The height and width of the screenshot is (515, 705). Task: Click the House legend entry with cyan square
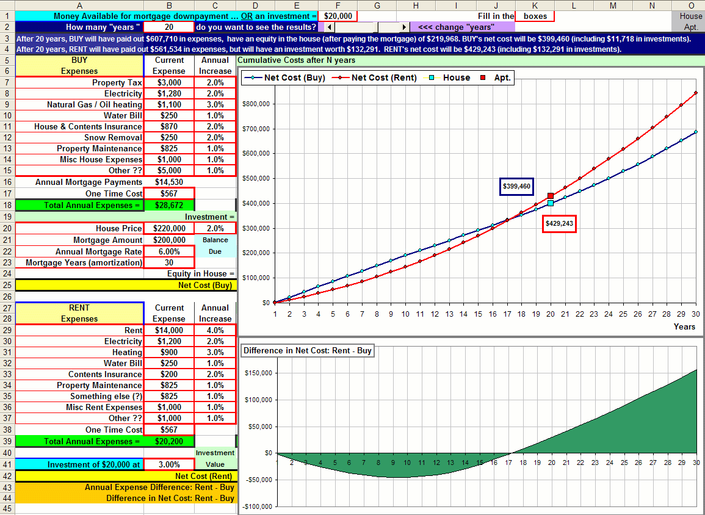click(446, 77)
